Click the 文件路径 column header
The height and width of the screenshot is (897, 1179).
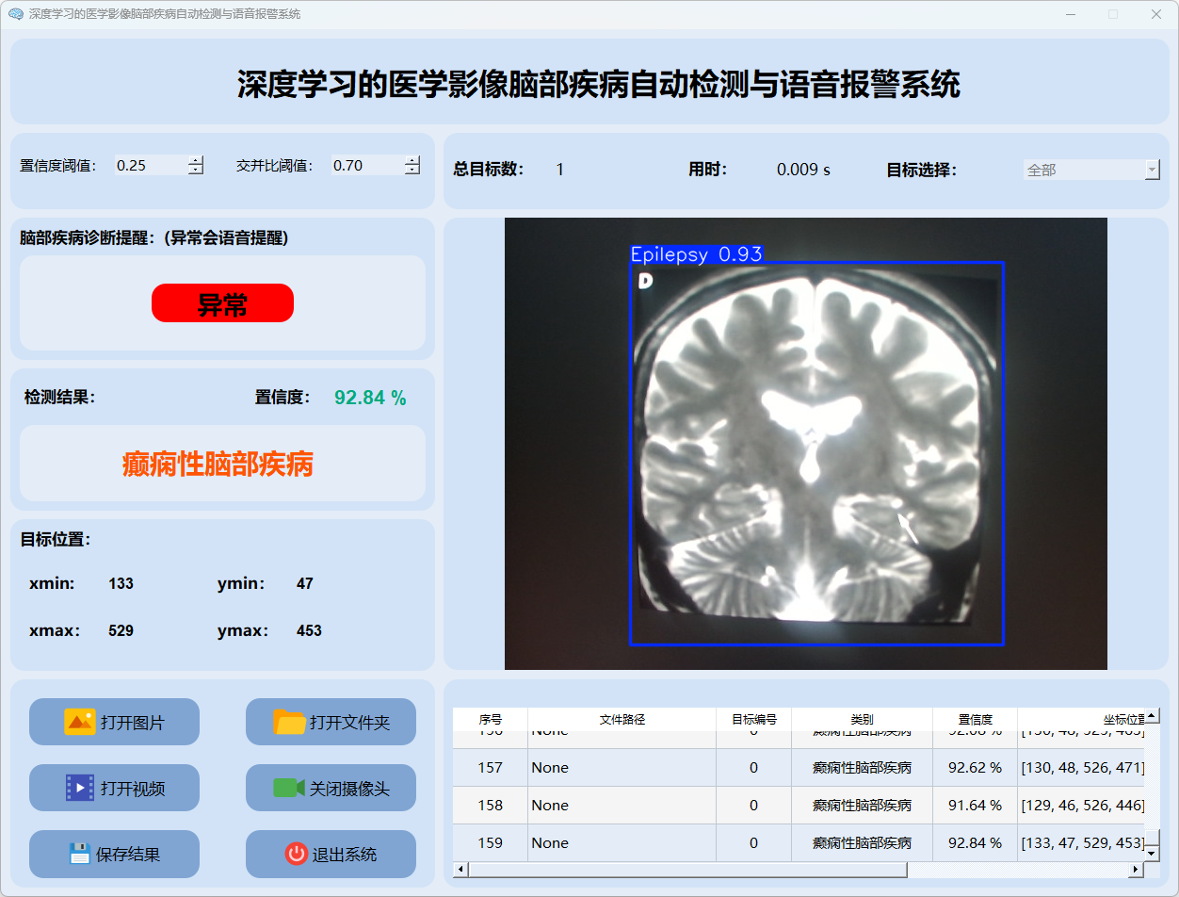[622, 719]
